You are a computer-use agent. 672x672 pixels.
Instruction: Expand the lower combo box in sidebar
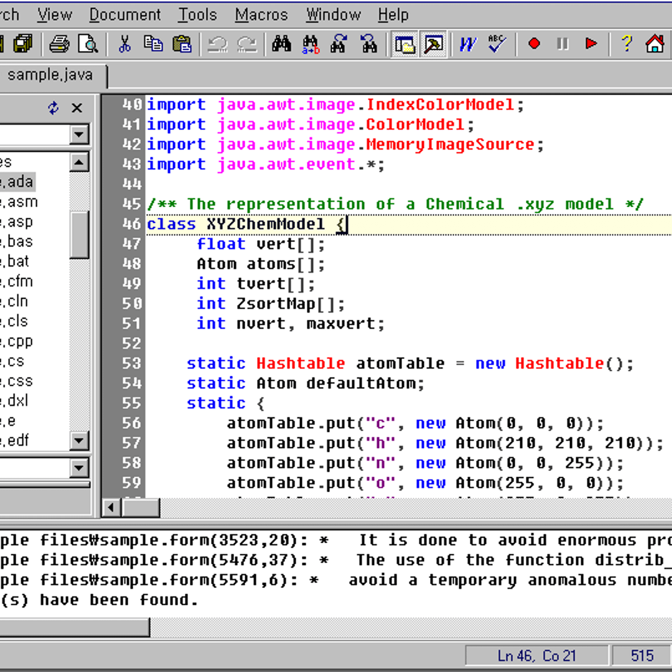(79, 468)
